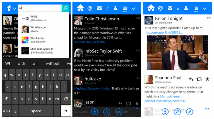Select Mike WiLL Made-It suggestion
This screenshot has height=119, width=214.
click(43, 51)
